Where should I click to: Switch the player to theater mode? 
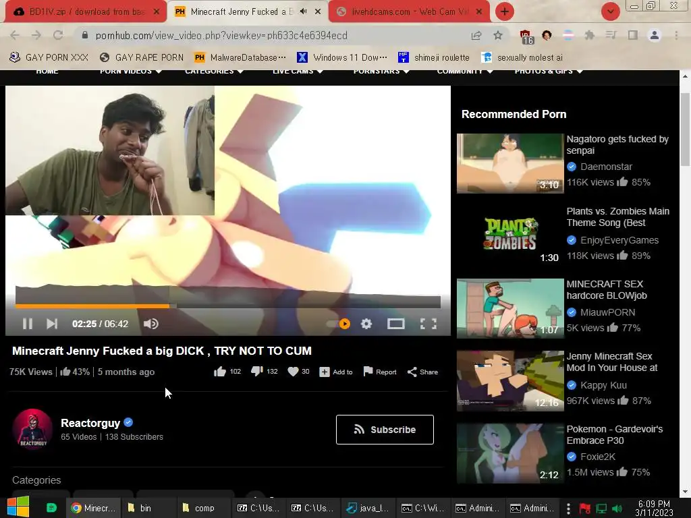pos(395,324)
